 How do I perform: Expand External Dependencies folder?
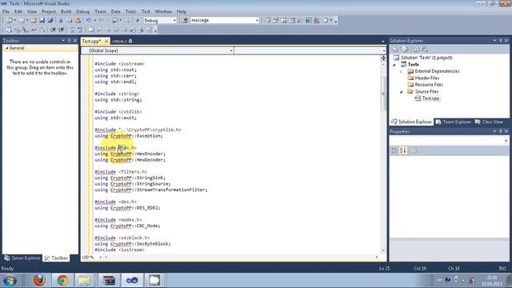pos(402,71)
